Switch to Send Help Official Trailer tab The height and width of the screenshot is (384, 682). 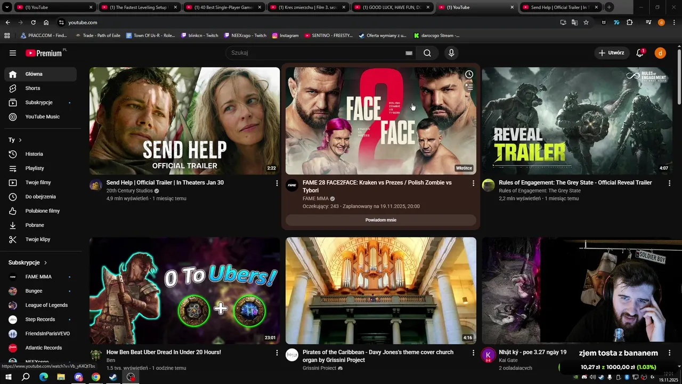(x=561, y=7)
